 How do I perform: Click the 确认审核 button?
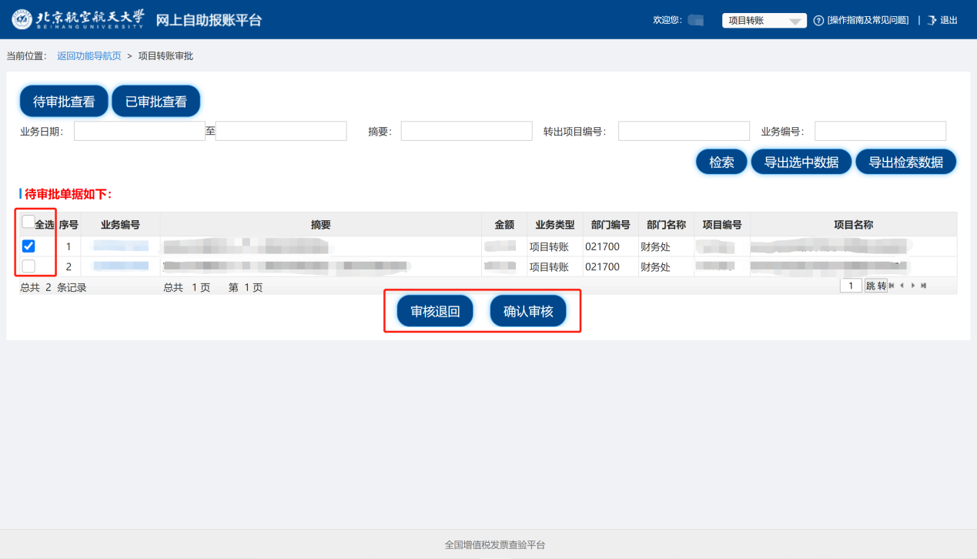pyautogui.click(x=528, y=312)
